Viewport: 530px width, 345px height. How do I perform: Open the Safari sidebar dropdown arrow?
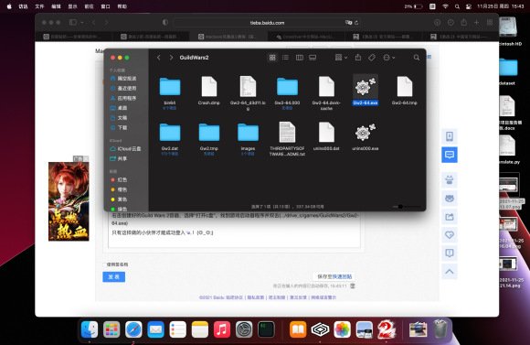point(82,22)
